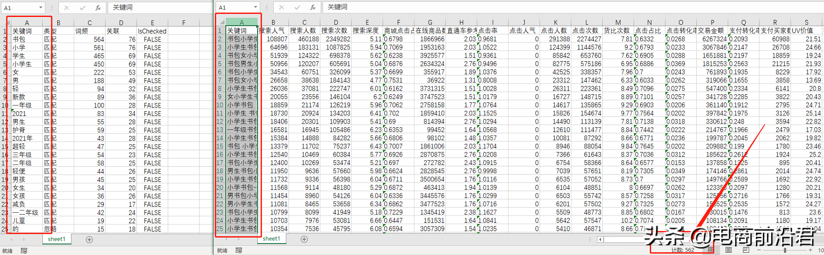Click Select All corner triangle in right window
Viewport: 824px width, 255px height.
(222, 22)
